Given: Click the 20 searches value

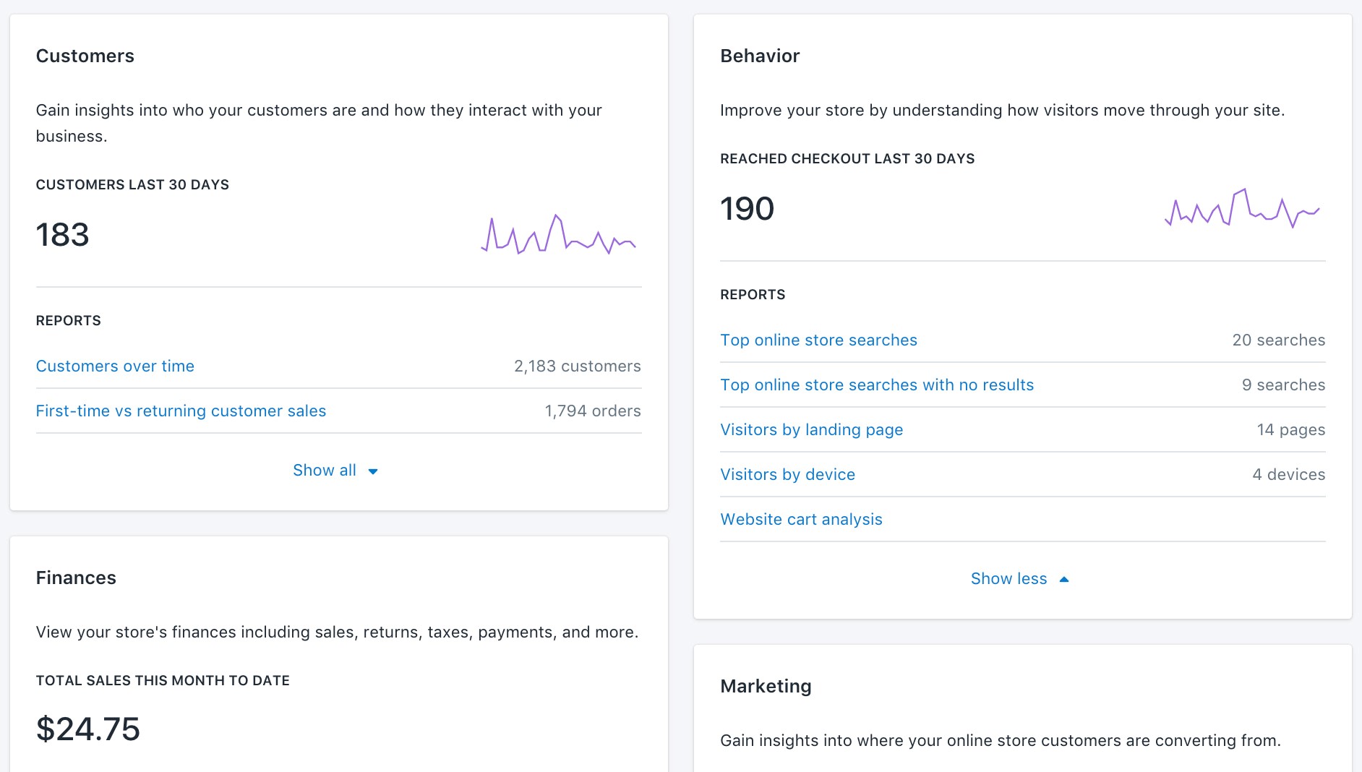Looking at the screenshot, I should click(1278, 340).
